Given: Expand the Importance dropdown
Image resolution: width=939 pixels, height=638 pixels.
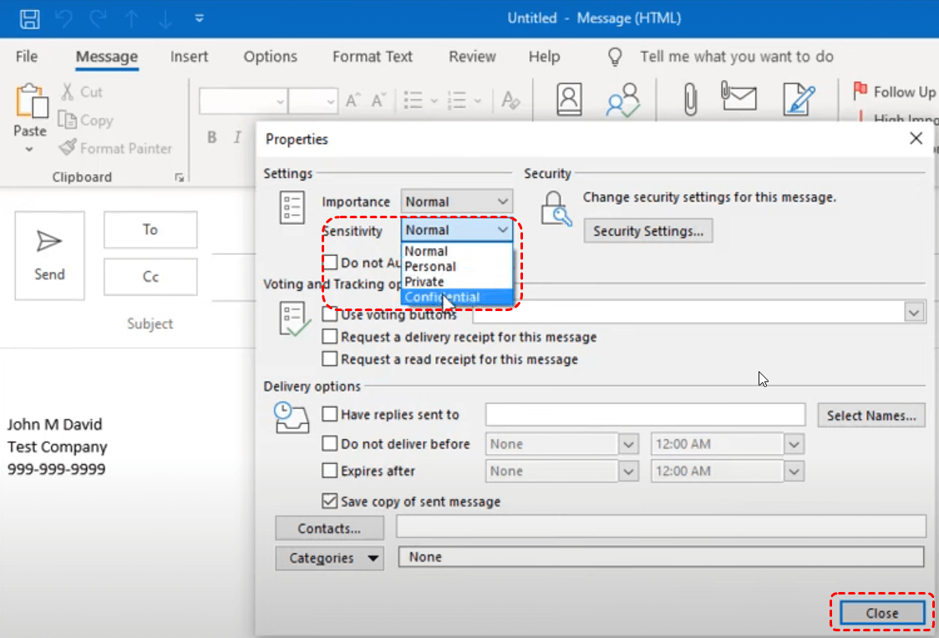Looking at the screenshot, I should coord(456,202).
